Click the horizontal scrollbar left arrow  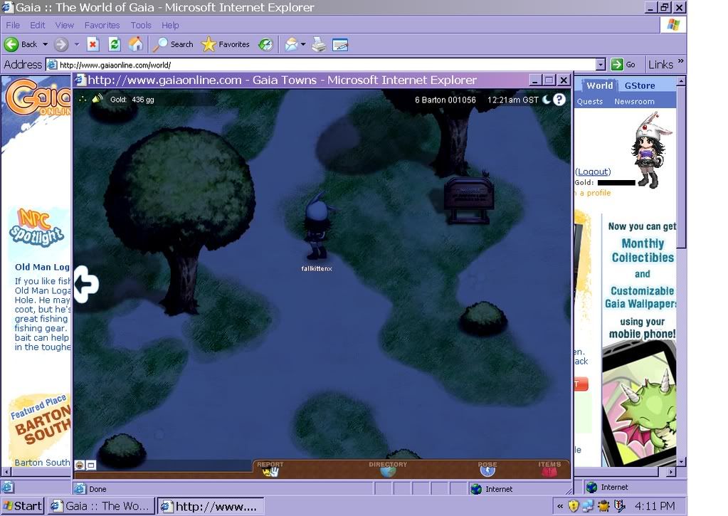(x=6, y=472)
